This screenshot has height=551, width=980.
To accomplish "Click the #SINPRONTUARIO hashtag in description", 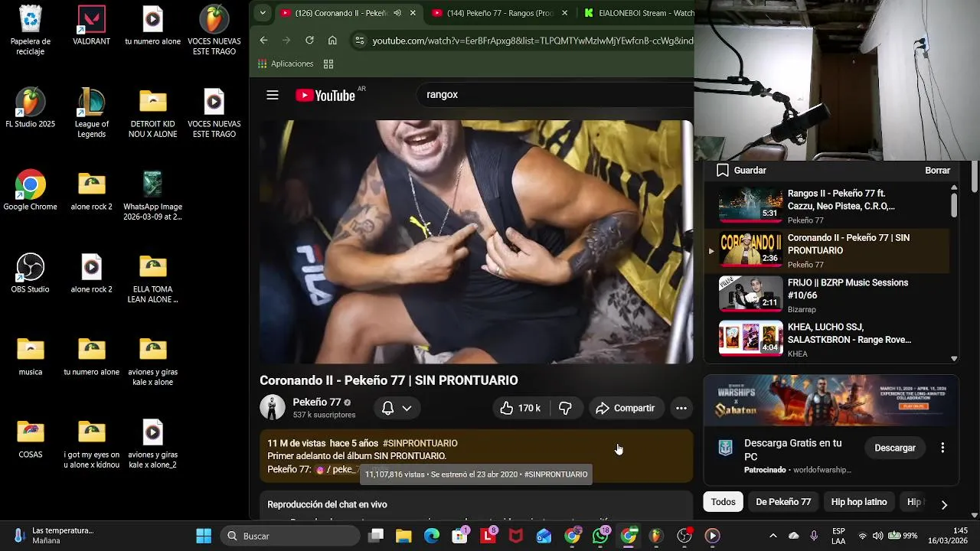I will point(420,443).
